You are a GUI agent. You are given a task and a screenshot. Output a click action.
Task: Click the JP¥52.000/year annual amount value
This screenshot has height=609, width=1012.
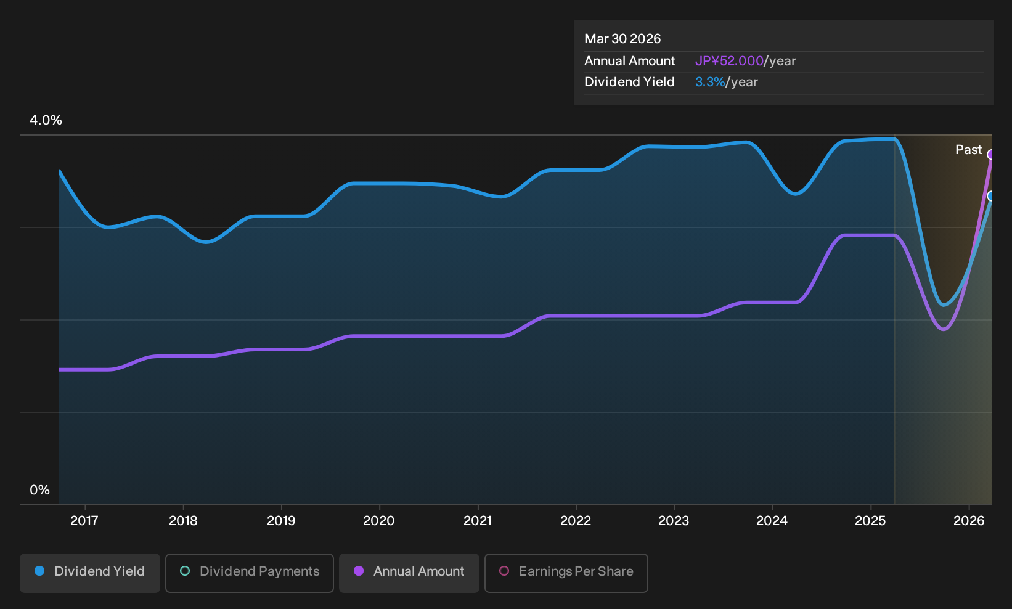(746, 61)
